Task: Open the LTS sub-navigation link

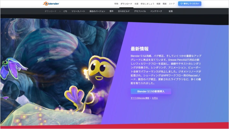Action: [x=65, y=11]
